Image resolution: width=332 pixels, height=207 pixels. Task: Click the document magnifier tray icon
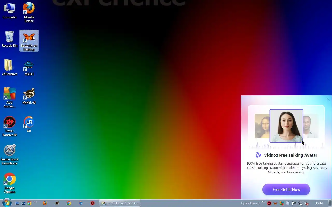click(288, 203)
